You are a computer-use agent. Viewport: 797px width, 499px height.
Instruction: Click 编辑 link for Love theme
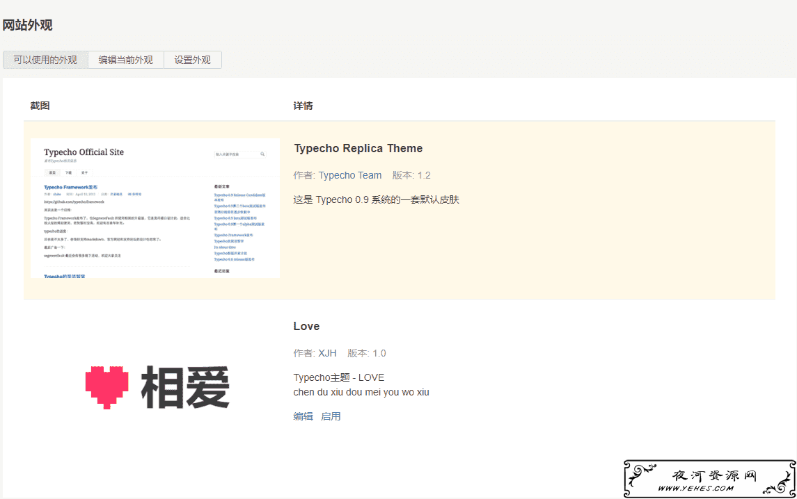303,416
